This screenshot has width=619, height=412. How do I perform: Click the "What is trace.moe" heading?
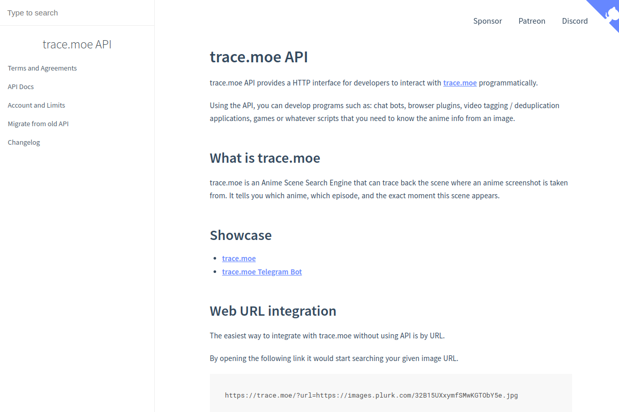265,158
